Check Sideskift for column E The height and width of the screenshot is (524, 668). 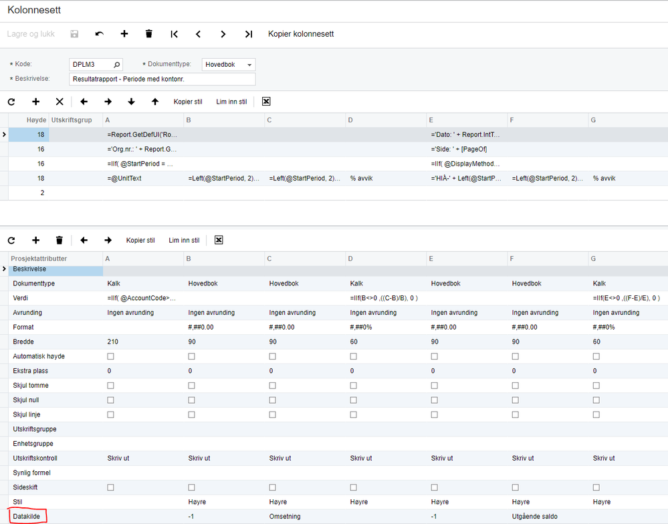435,487
